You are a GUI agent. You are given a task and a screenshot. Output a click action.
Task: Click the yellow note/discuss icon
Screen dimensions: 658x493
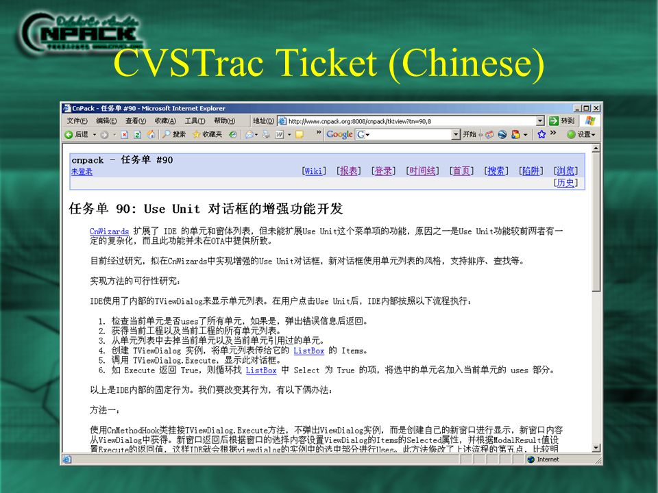coord(300,134)
